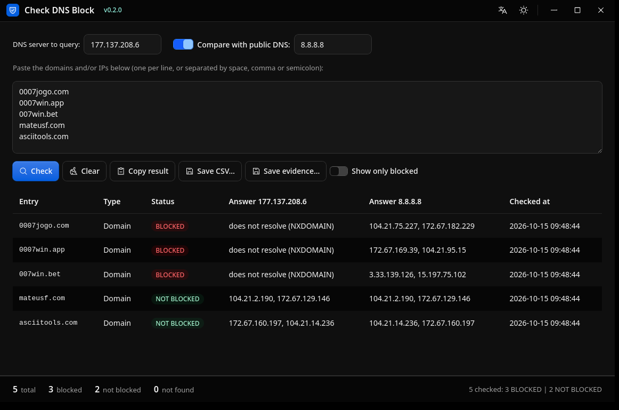The width and height of the screenshot is (619, 410).
Task: Open the language translation menu icon
Action: (502, 10)
